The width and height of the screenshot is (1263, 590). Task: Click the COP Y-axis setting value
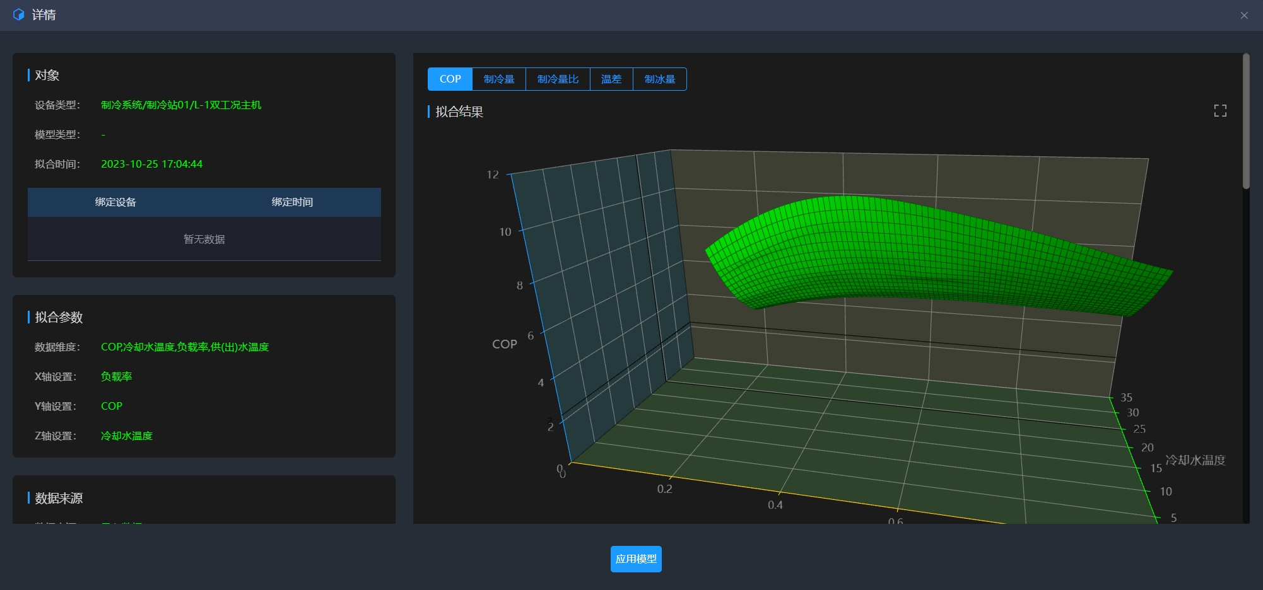112,407
